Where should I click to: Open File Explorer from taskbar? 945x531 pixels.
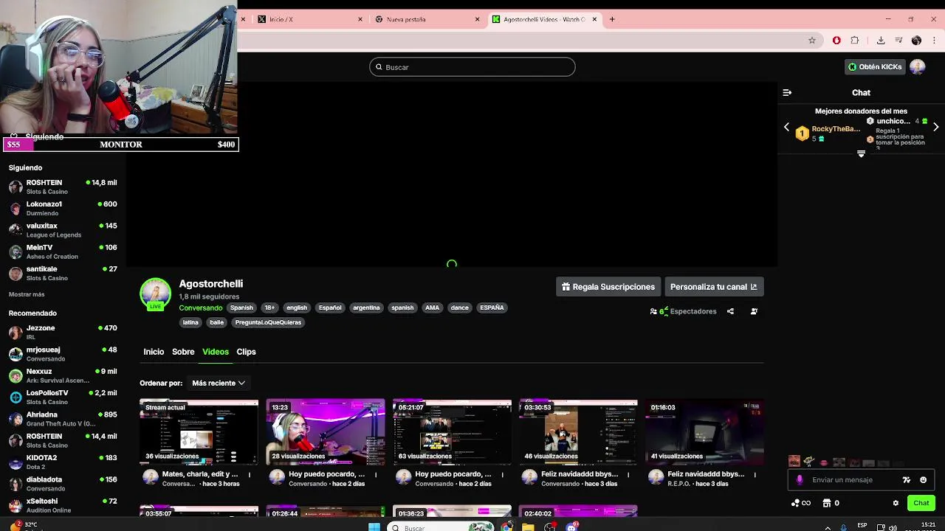528,527
